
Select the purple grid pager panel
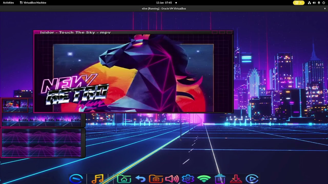[x=41, y=143]
